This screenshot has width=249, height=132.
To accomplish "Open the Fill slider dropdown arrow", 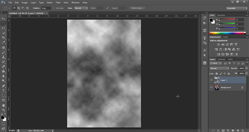I will point(246,74).
